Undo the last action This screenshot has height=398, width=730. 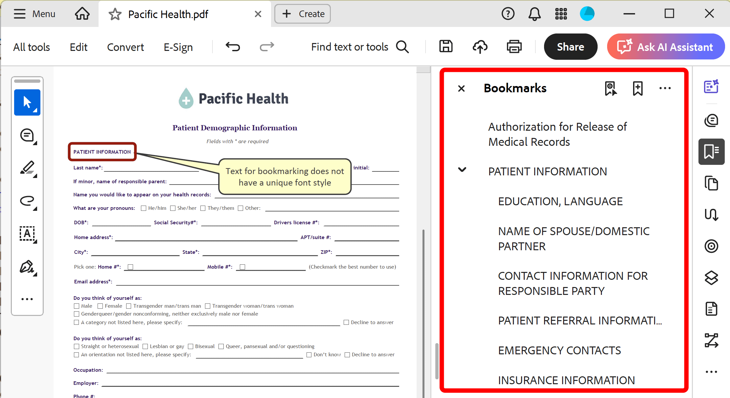coord(233,47)
